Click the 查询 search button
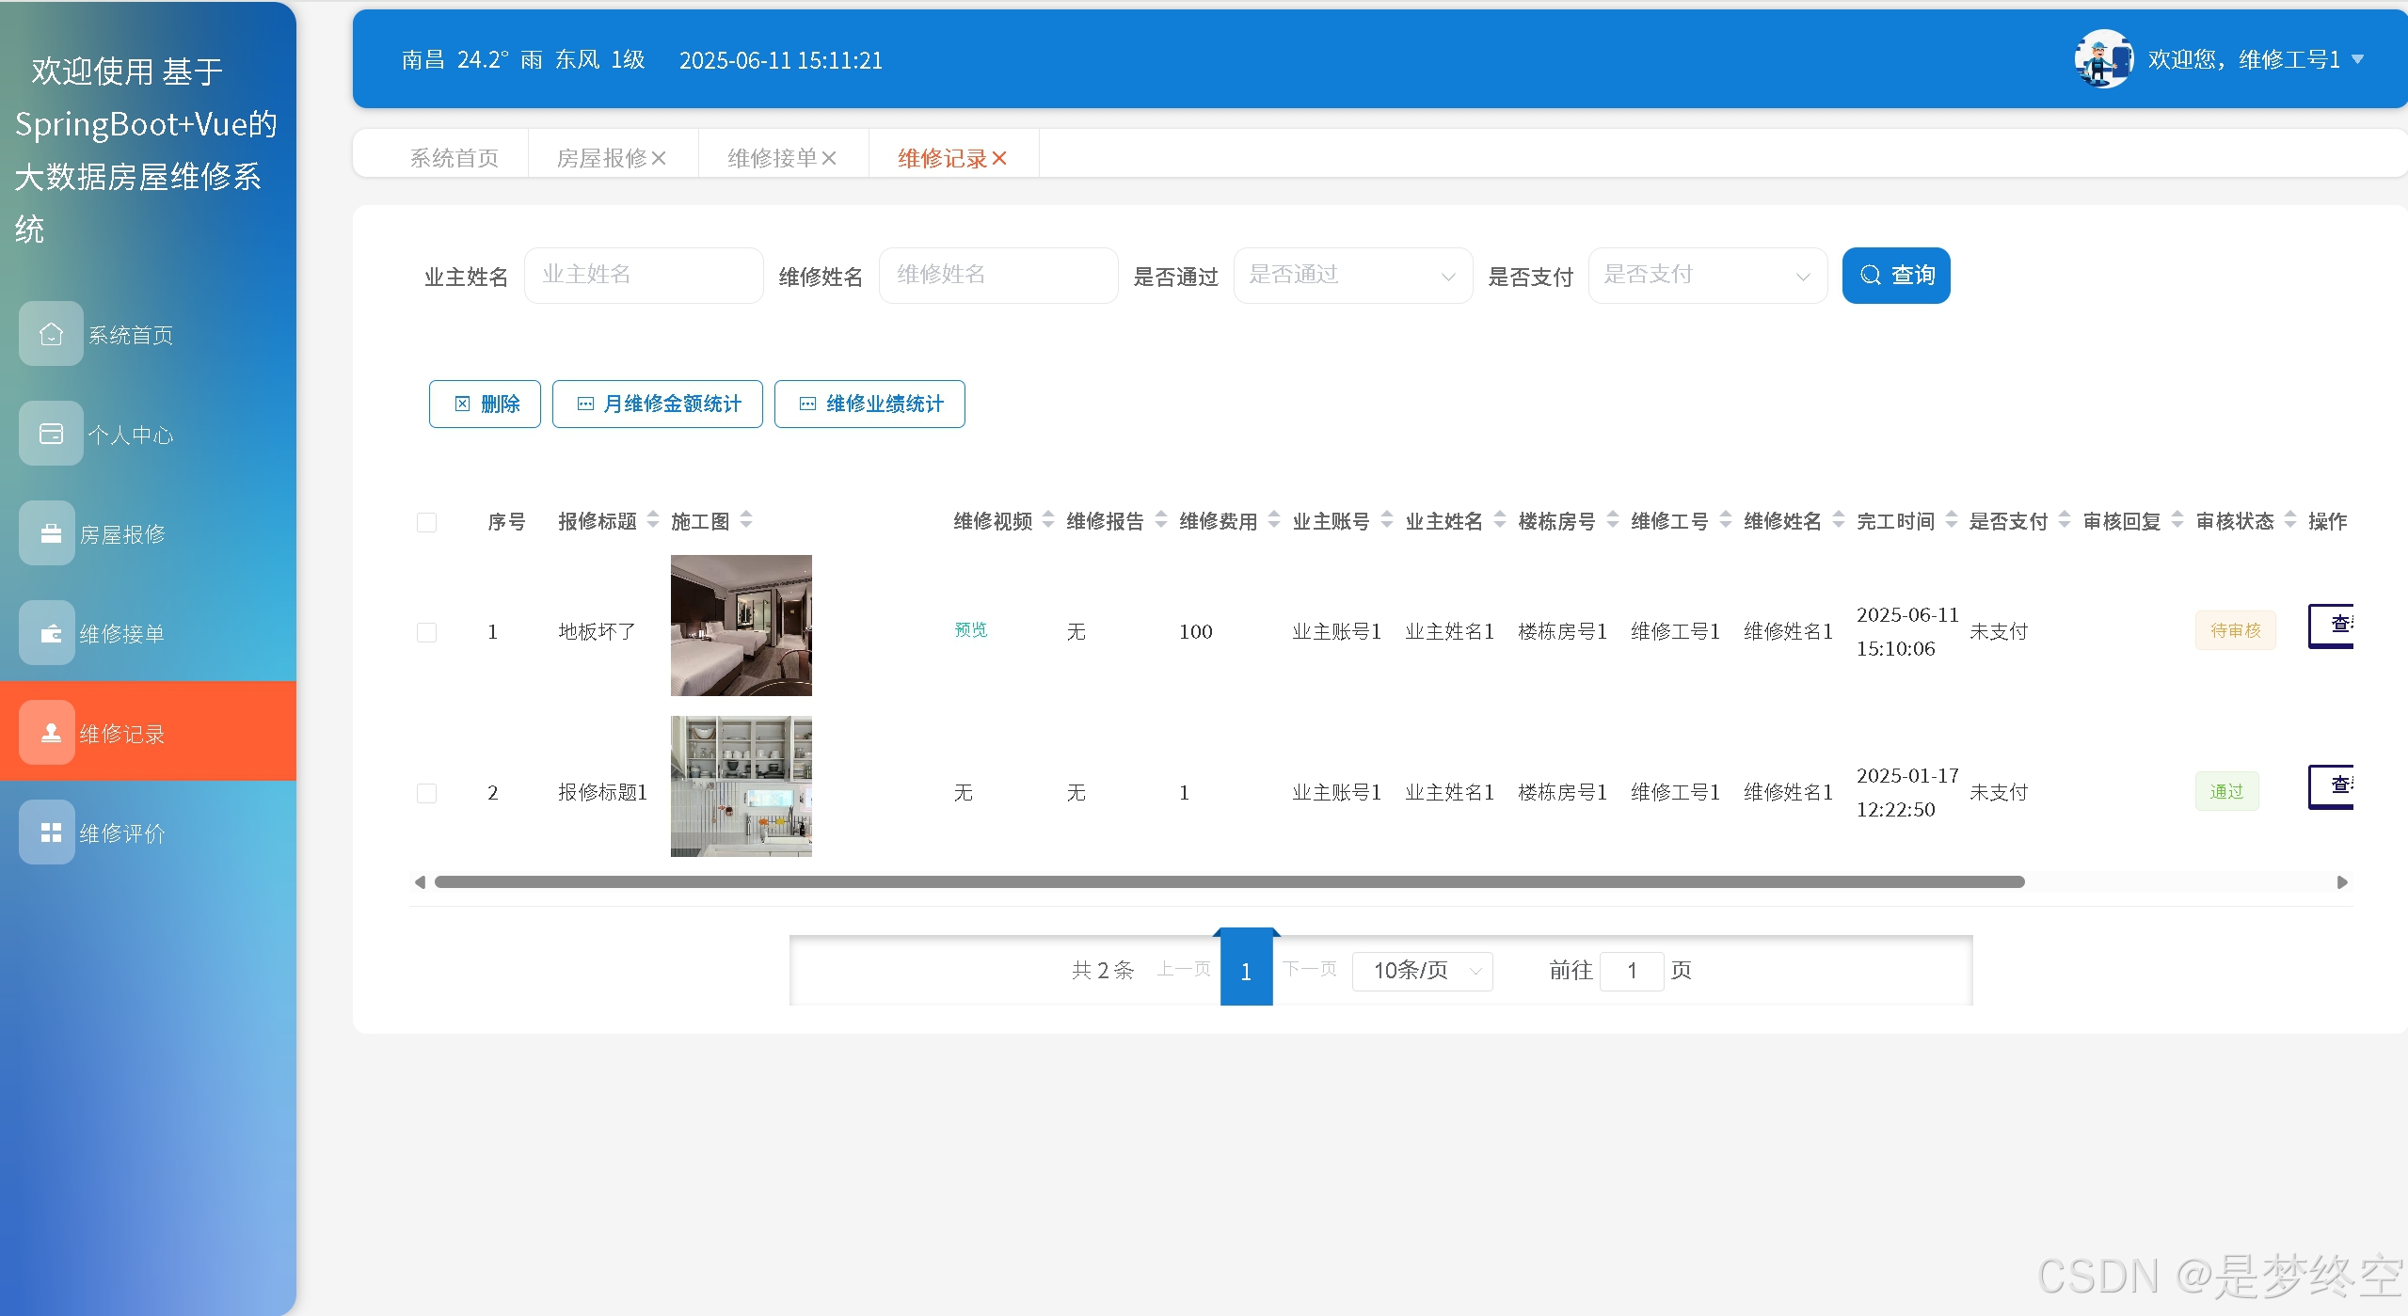Viewport: 2408px width, 1316px height. coord(1895,276)
